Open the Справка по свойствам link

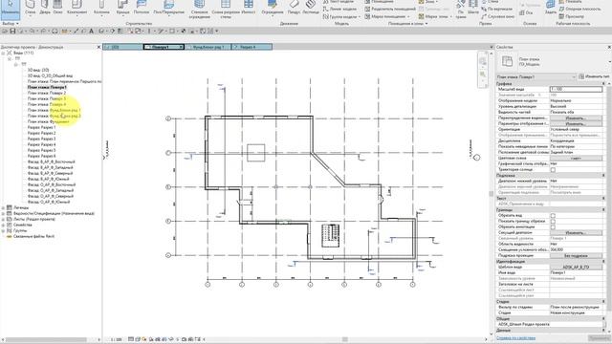516,338
